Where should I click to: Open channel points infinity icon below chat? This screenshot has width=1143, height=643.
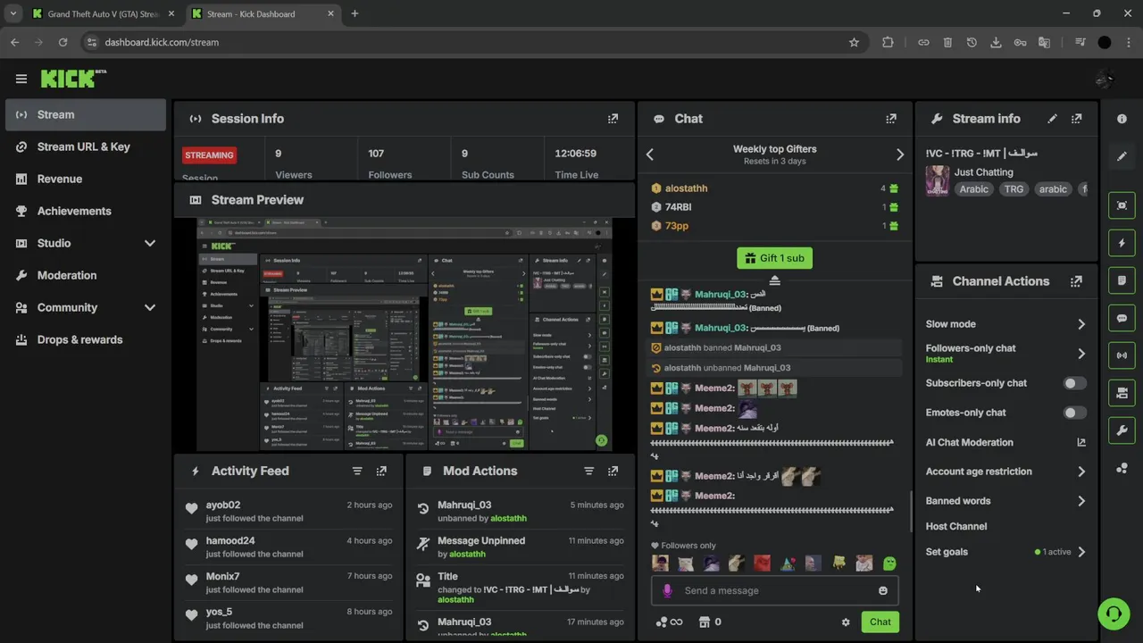coord(669,622)
